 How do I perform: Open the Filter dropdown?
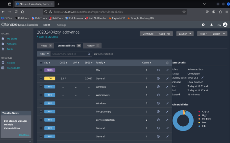click(x=44, y=54)
